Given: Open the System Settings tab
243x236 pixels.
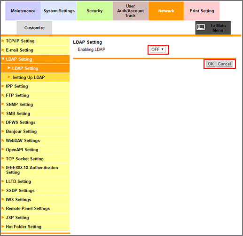Looking at the screenshot, I should point(59,11).
